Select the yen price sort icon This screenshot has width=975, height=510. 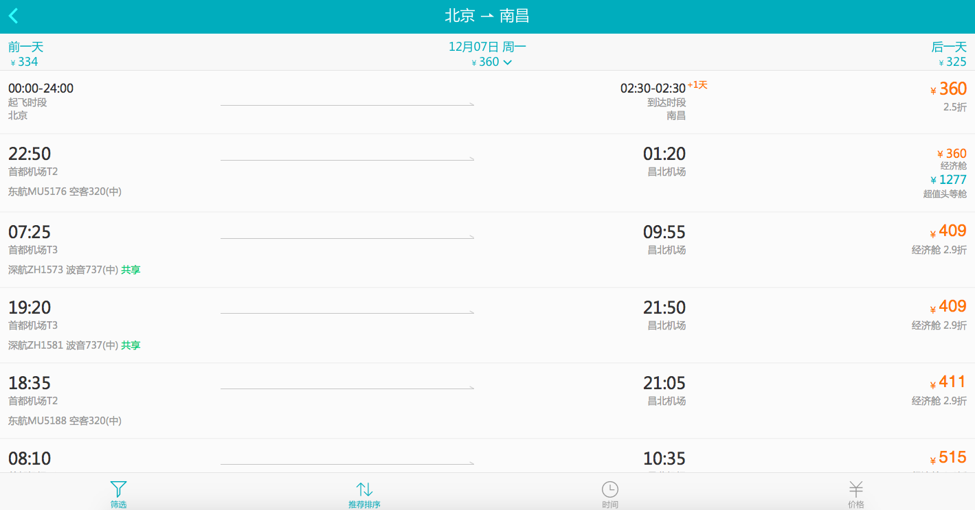point(855,490)
